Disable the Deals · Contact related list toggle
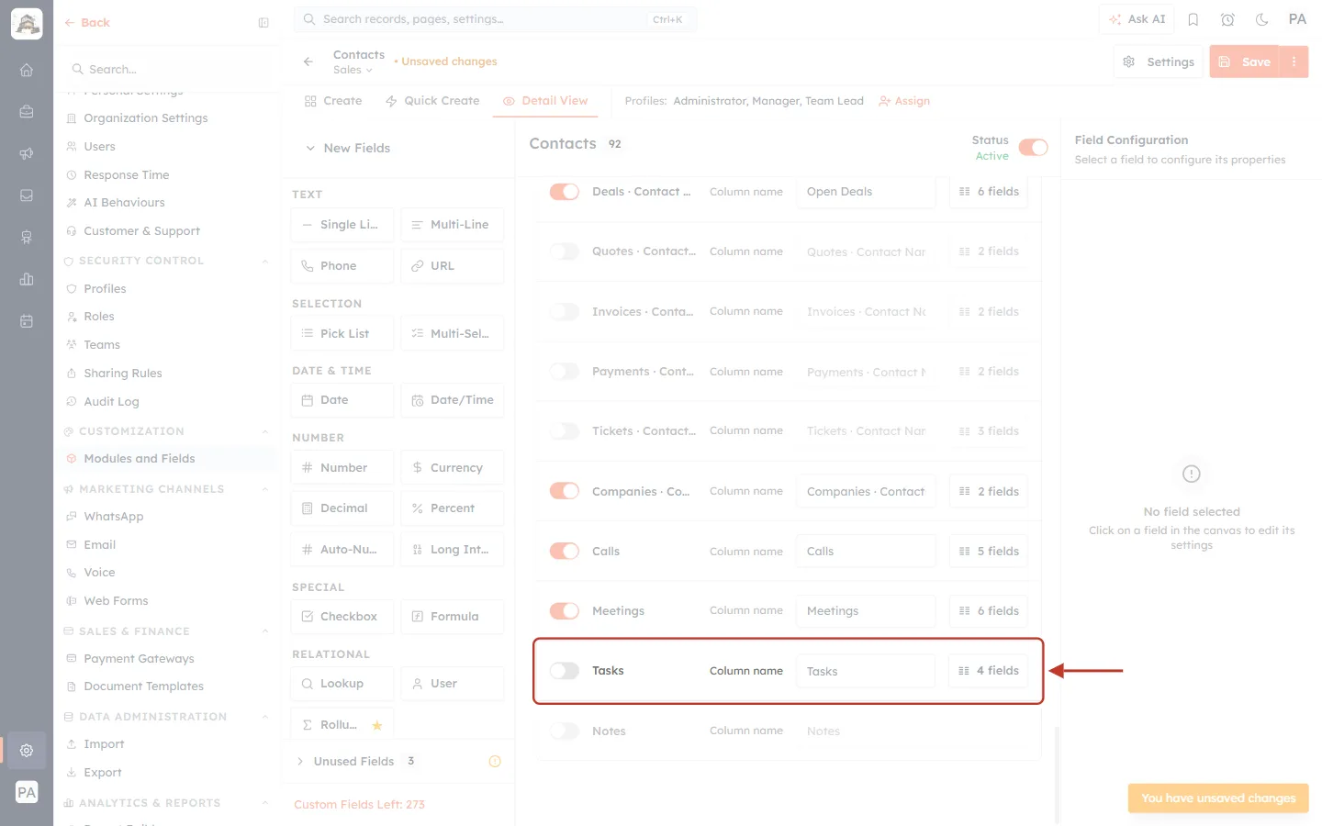The height and width of the screenshot is (826, 1322). tap(565, 192)
